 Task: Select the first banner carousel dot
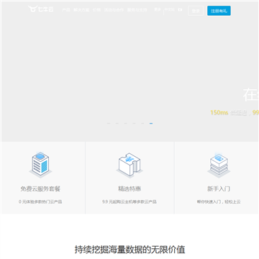tap(109, 124)
